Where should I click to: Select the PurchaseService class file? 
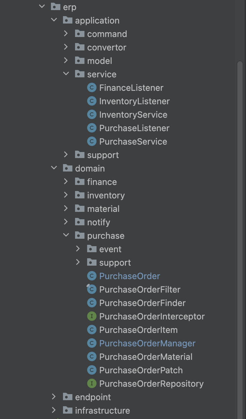click(x=133, y=142)
